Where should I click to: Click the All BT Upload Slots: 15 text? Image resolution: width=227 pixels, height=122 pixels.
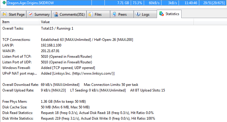tap(148, 90)
